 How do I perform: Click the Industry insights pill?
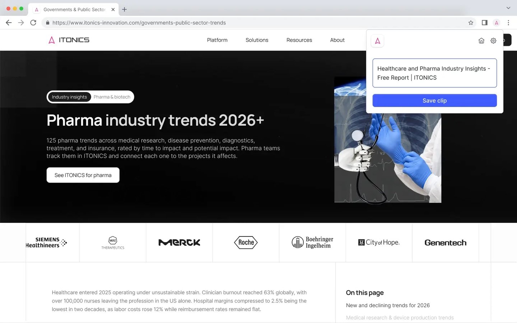(x=69, y=97)
